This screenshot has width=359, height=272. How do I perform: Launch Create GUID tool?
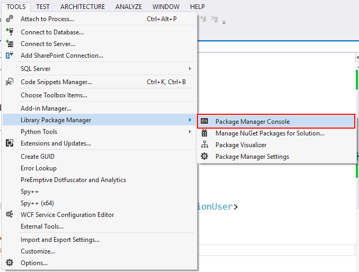click(38, 157)
